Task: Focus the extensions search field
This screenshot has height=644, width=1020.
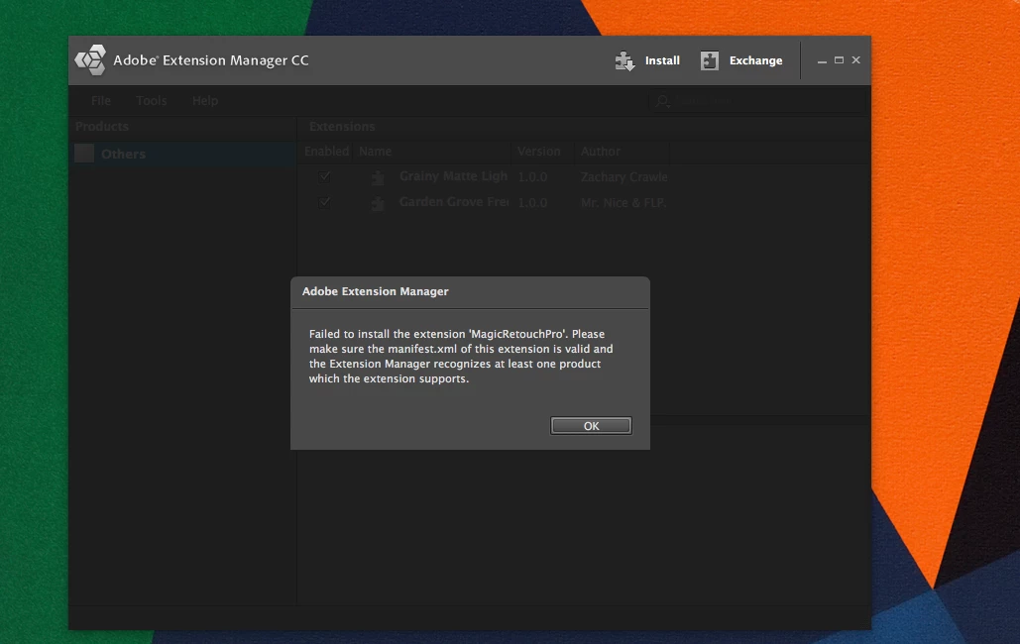Action: (757, 101)
